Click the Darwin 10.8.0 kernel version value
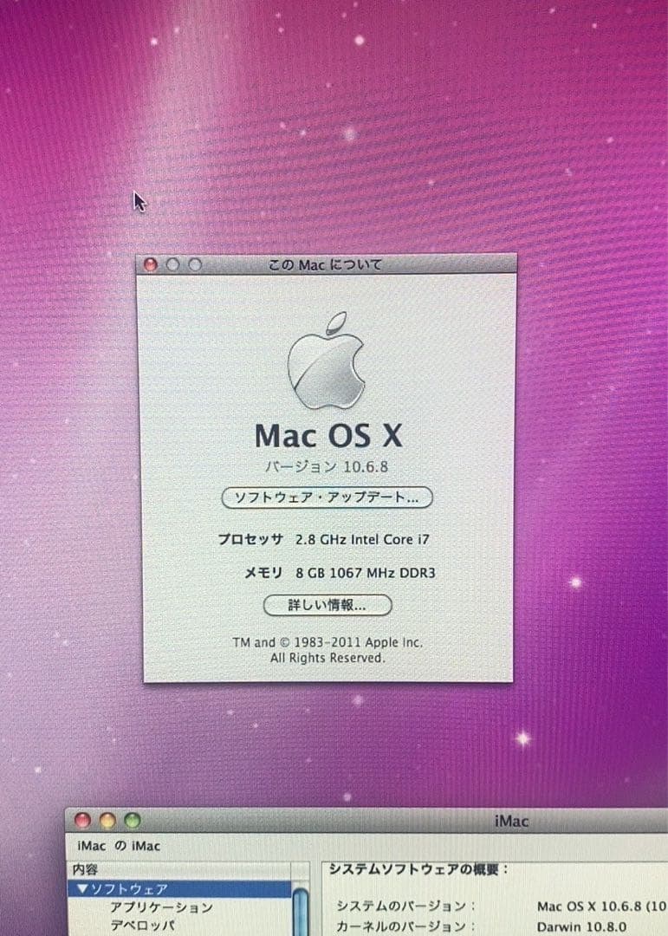The width and height of the screenshot is (668, 936). pos(581,927)
